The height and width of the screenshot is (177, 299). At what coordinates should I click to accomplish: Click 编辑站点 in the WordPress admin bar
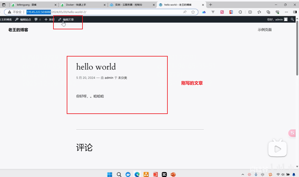tap(23, 19)
